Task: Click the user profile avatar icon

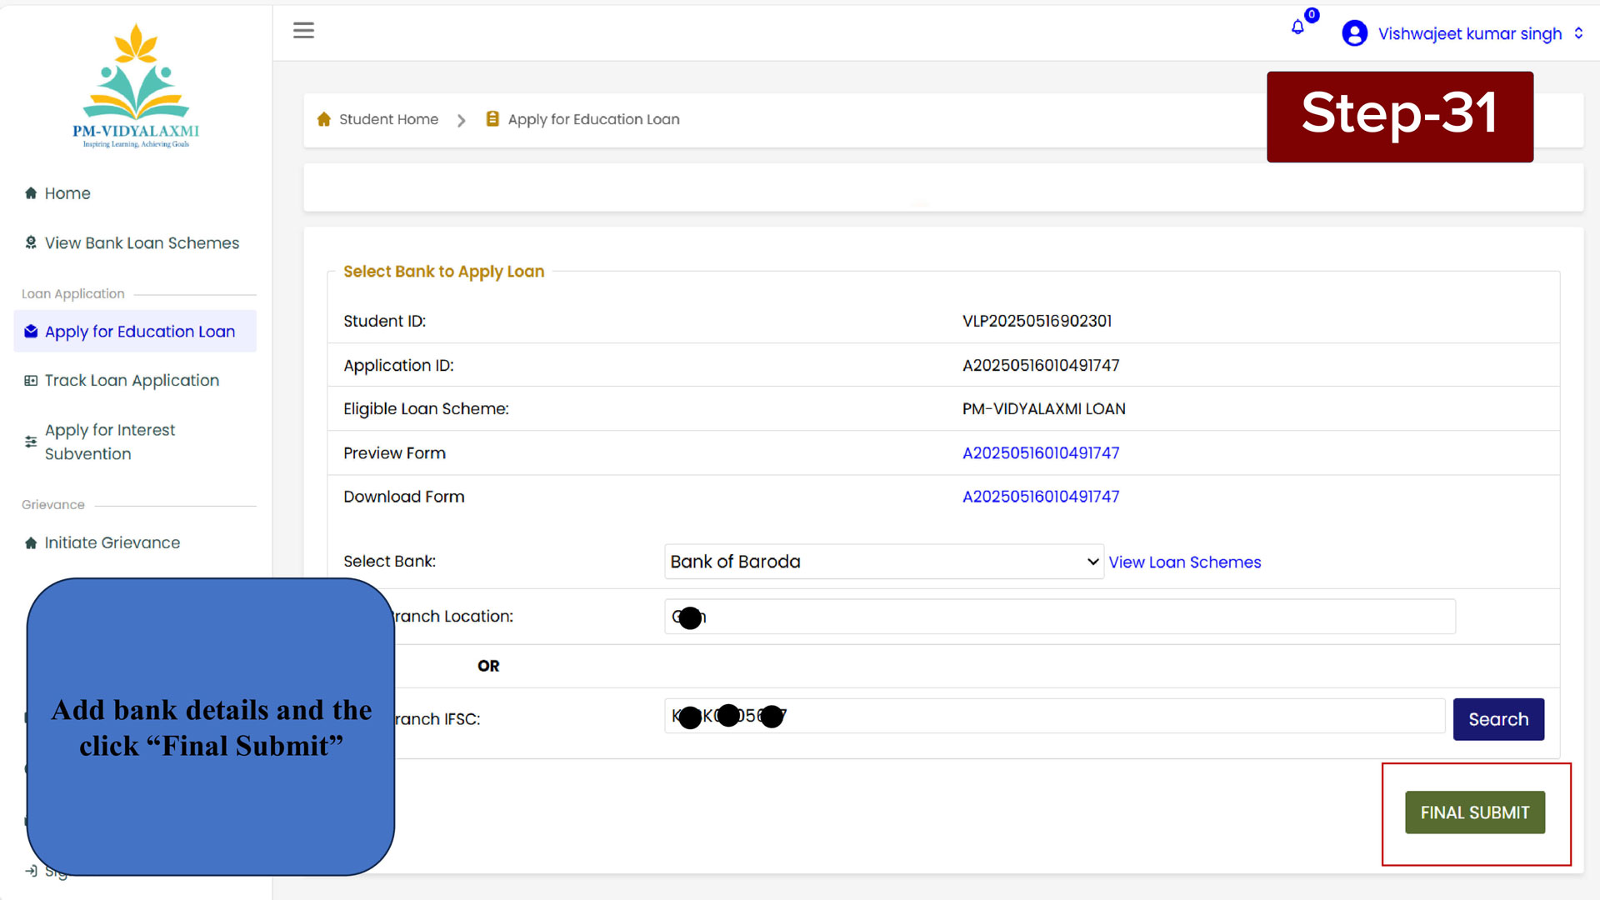Action: coord(1354,33)
